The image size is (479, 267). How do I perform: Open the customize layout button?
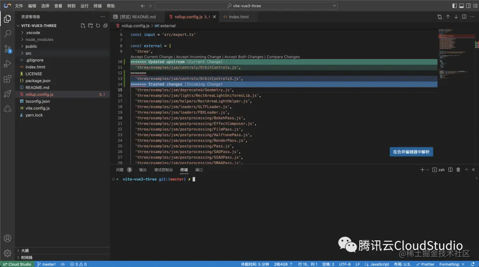[x=475, y=6]
